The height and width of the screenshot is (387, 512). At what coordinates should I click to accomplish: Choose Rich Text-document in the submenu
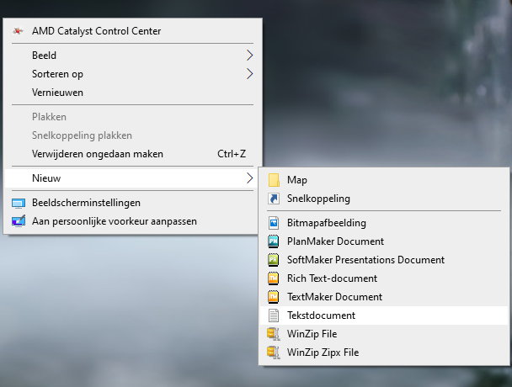[x=332, y=278]
